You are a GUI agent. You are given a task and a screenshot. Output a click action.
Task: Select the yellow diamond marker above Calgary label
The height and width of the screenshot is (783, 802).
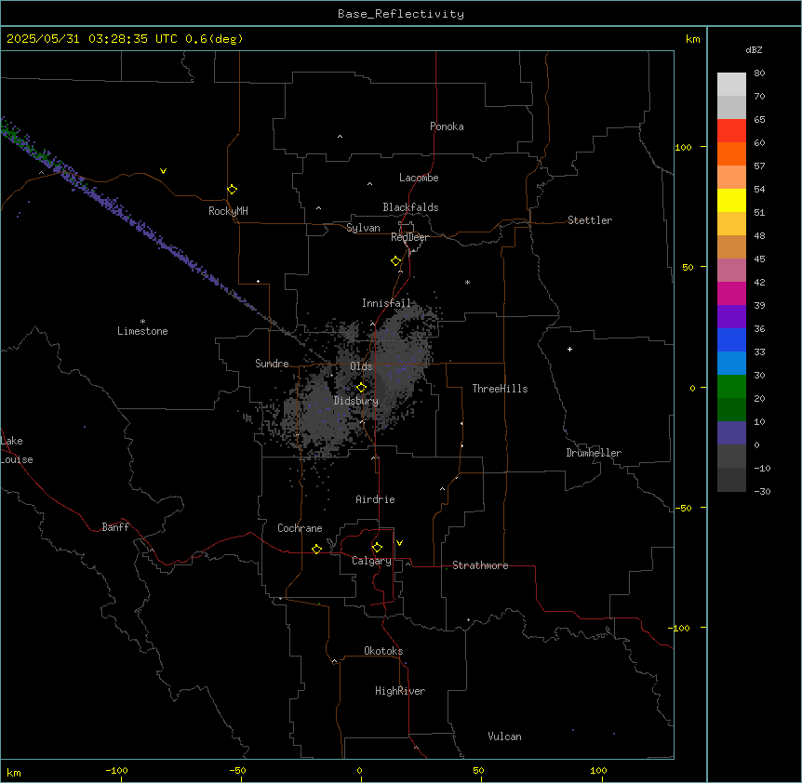pyautogui.click(x=377, y=548)
